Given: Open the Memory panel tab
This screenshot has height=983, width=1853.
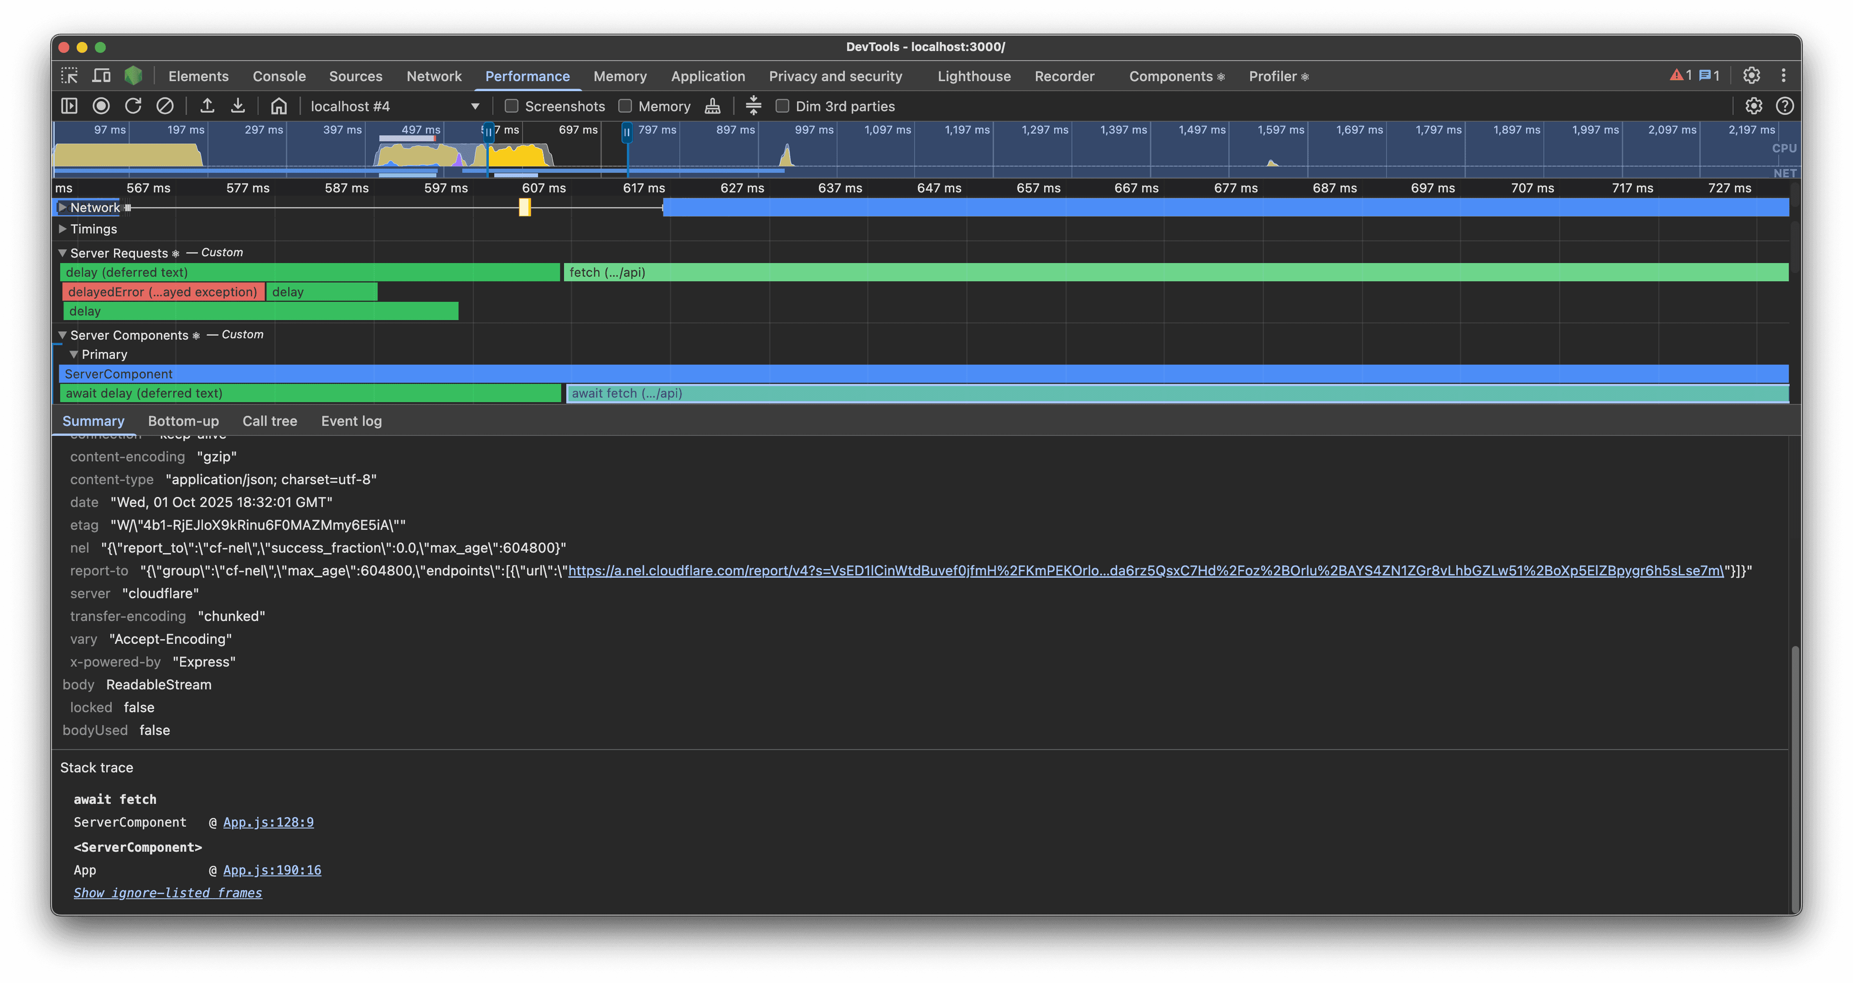Looking at the screenshot, I should pos(619,76).
